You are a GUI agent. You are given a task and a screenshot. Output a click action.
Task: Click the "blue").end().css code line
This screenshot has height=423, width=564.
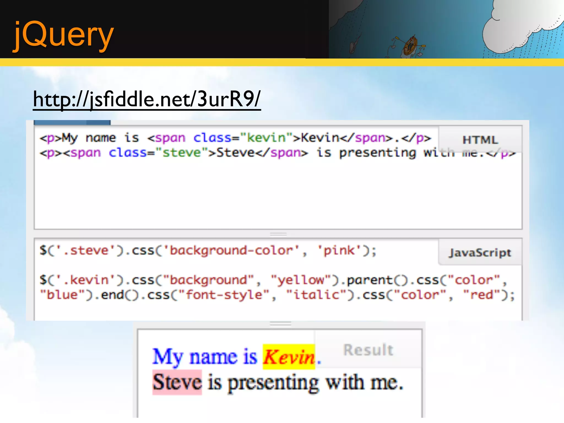tap(277, 295)
